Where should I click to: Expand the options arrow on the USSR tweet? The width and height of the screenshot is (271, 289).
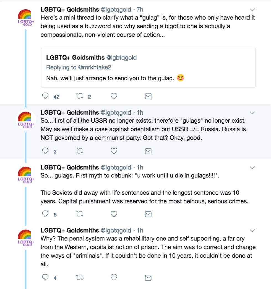click(252, 113)
